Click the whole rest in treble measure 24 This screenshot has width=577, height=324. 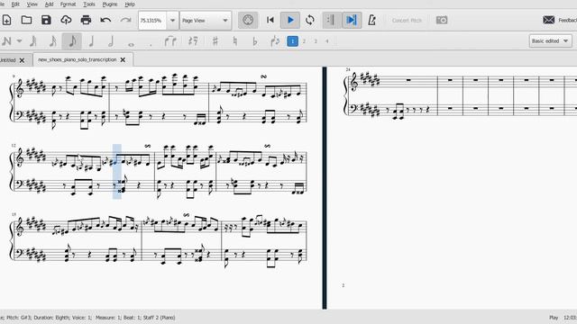(x=408, y=79)
